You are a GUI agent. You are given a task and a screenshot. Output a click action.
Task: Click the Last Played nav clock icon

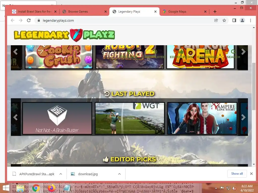click(x=155, y=52)
